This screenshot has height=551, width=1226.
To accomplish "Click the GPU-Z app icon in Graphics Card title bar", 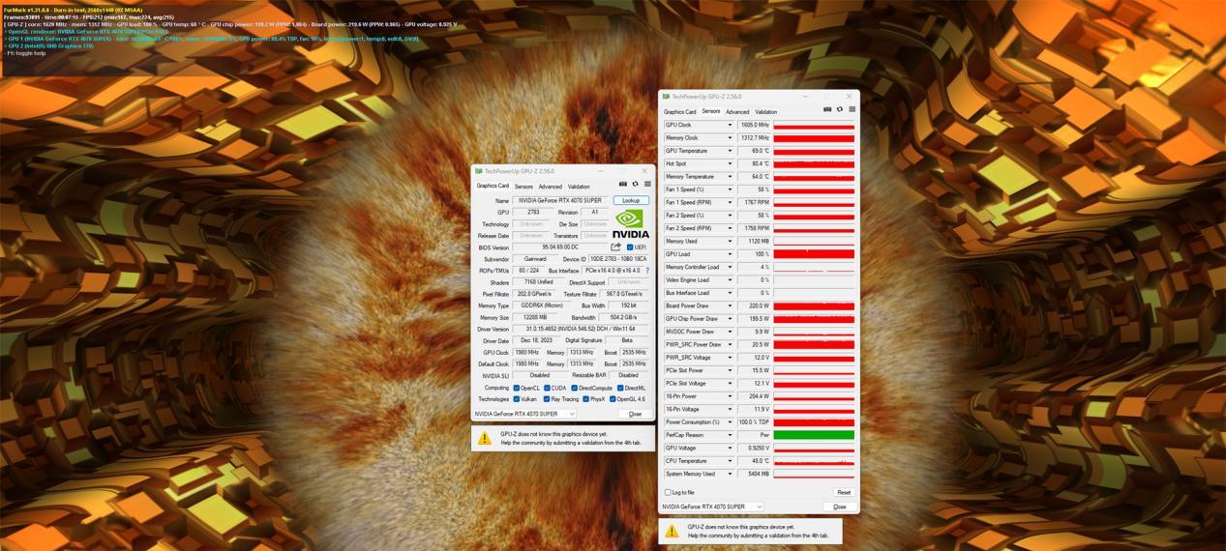I will pos(479,171).
